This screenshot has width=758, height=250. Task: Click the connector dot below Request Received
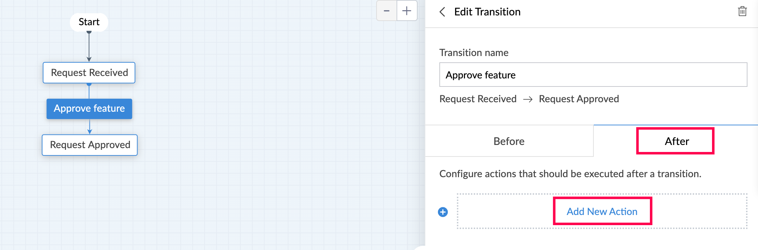tap(89, 84)
